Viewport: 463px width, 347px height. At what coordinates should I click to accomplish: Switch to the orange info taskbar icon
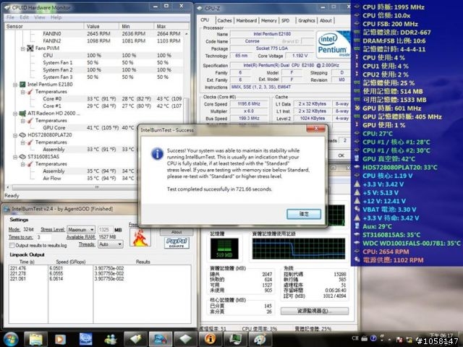210,339
